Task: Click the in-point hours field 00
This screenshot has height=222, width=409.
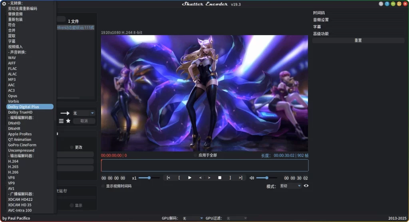Action: click(x=104, y=178)
